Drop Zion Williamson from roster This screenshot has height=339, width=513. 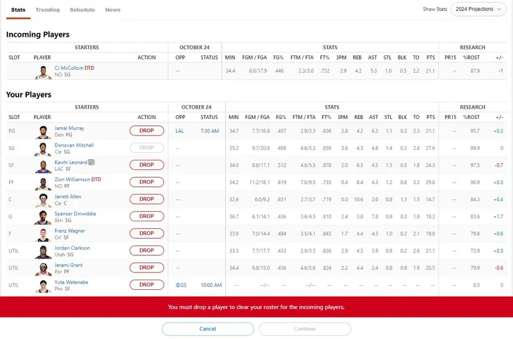pyautogui.click(x=146, y=182)
